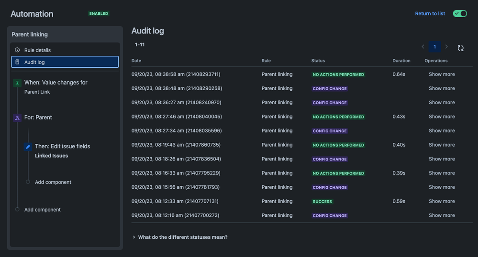The image size is (478, 257).
Task: Go to next audit log page arrow
Action: [x=446, y=47]
